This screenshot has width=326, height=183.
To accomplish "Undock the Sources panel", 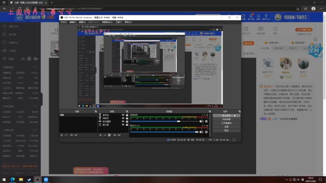I will pos(127,111).
